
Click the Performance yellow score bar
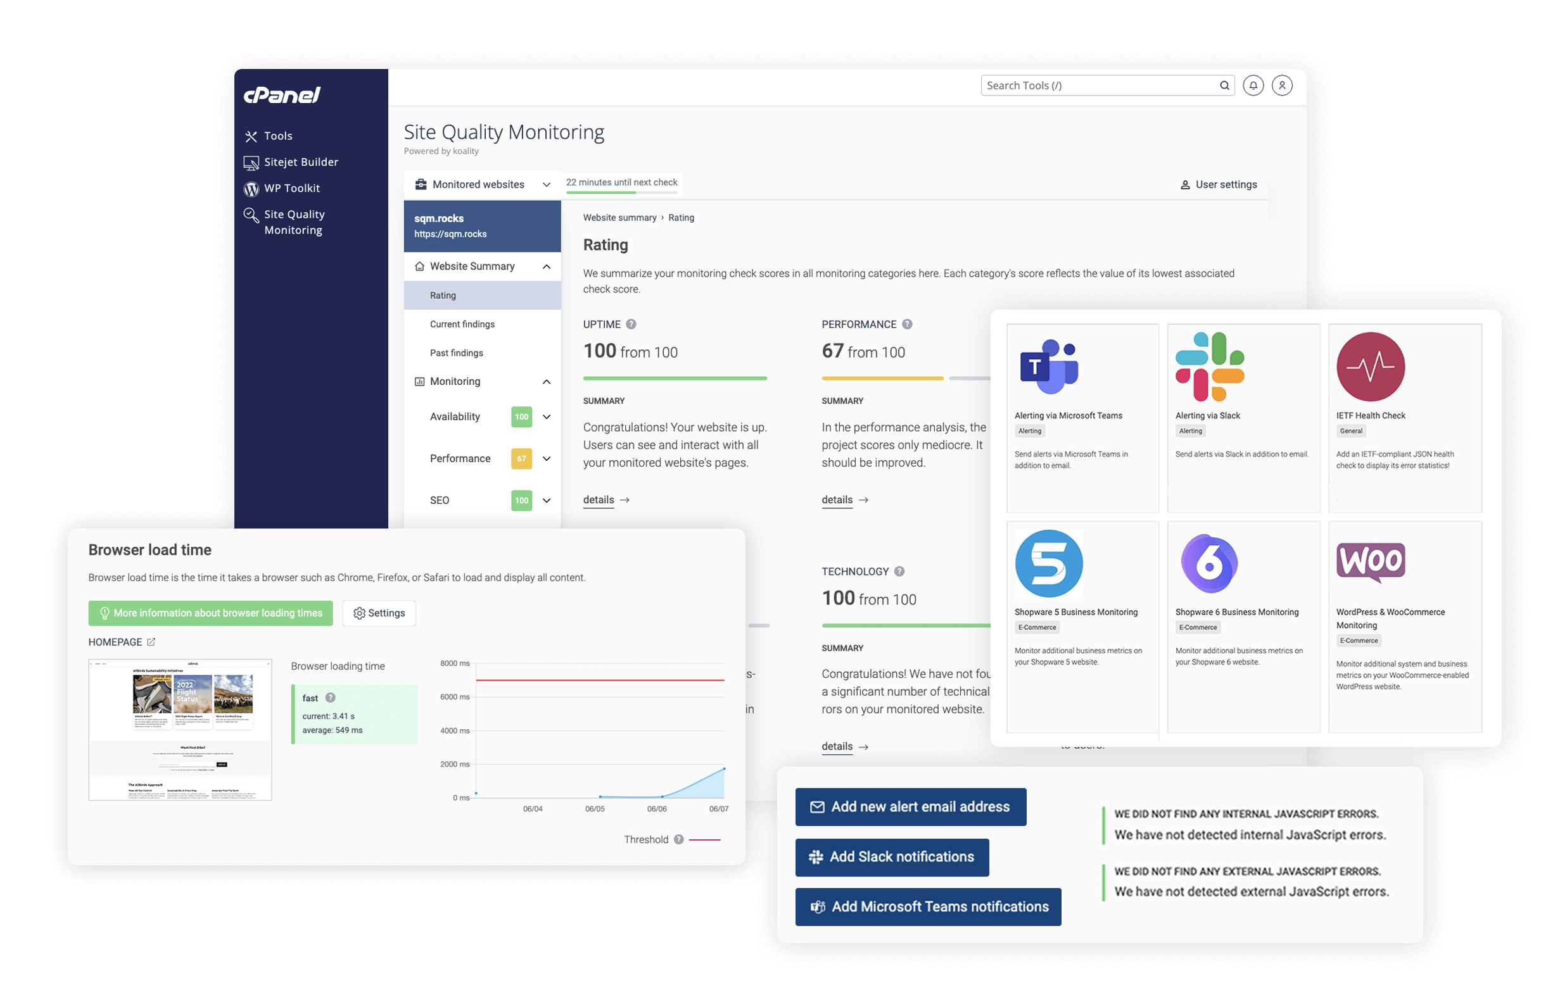[x=882, y=378]
